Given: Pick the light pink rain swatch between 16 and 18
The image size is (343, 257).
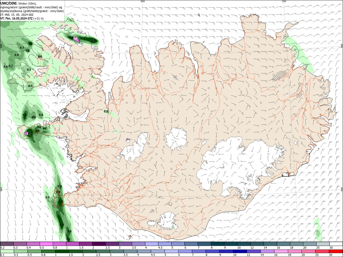Looking at the screenshot, I should coord(281,251).
